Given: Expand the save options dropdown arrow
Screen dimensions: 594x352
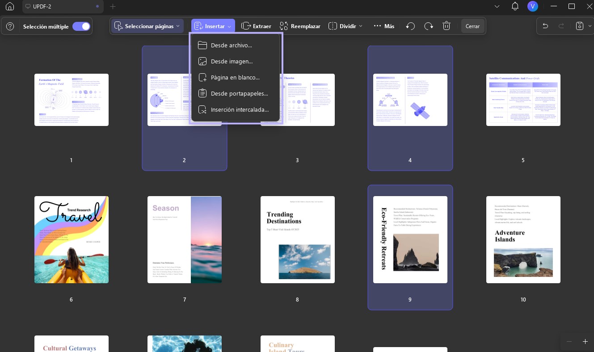Looking at the screenshot, I should (590, 26).
